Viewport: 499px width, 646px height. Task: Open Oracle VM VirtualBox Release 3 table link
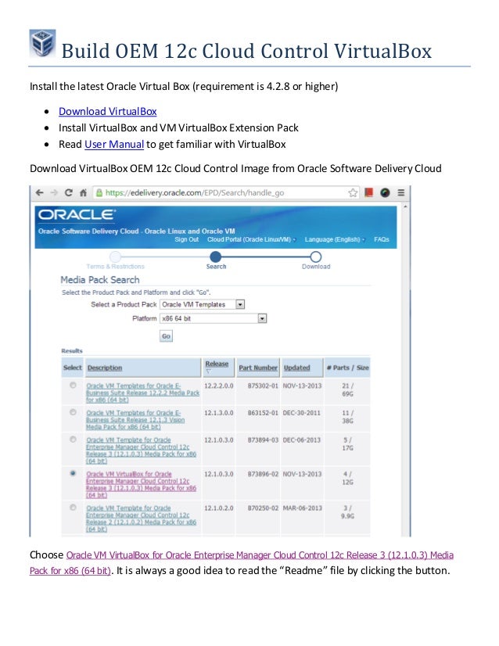click(141, 485)
